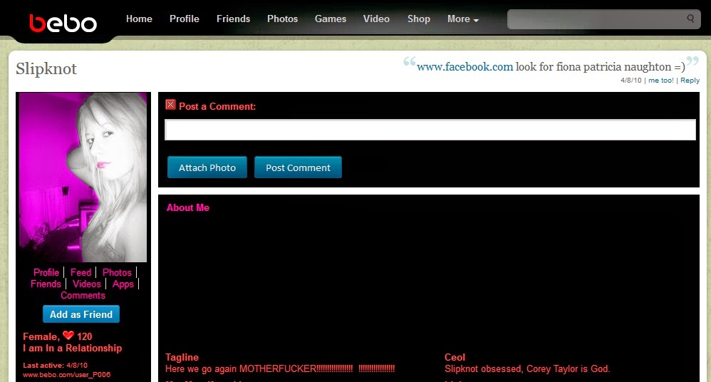Click the 'Here we go again' tagline text

pos(280,369)
